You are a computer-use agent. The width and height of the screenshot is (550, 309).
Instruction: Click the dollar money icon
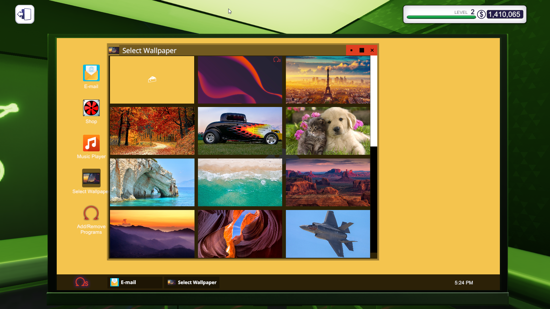[x=481, y=14]
